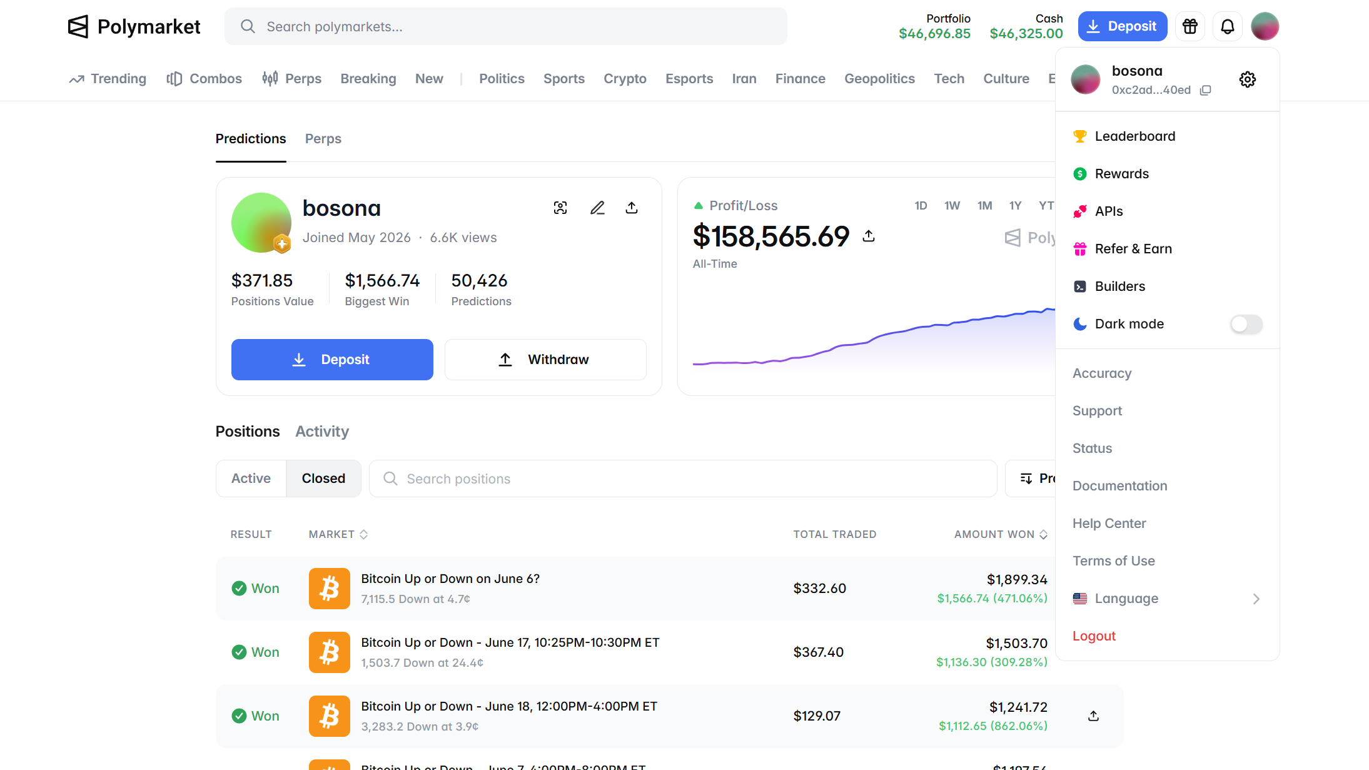This screenshot has height=770, width=1369.
Task: Select the Active positions filter
Action: [x=251, y=479]
